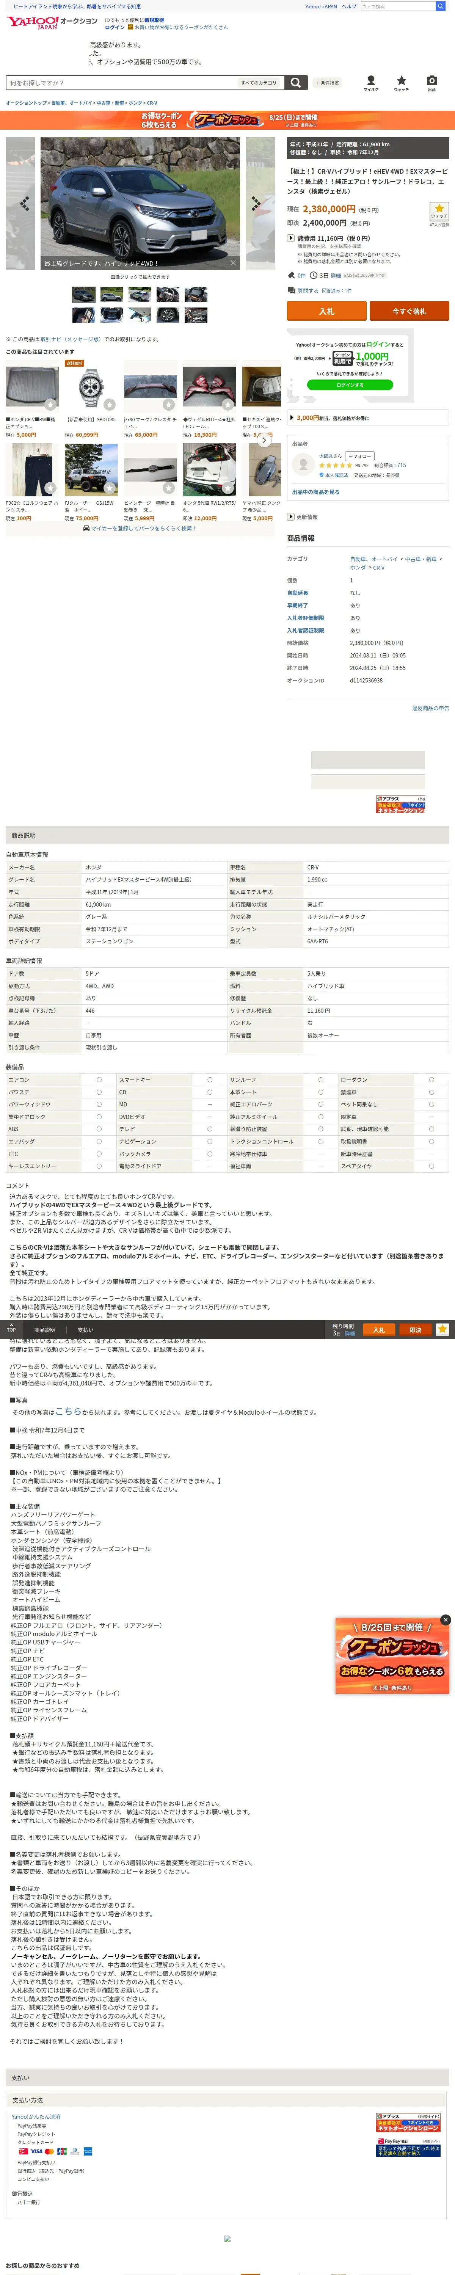The image size is (455, 2275).
Task: Click watch star on SBDL085 wristwatch item
Action: click(110, 405)
